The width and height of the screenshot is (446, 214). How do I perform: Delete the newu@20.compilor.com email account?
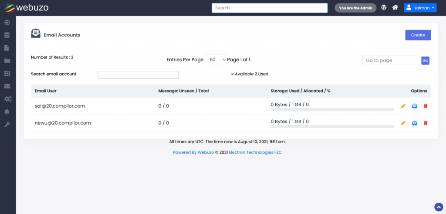[x=426, y=123]
